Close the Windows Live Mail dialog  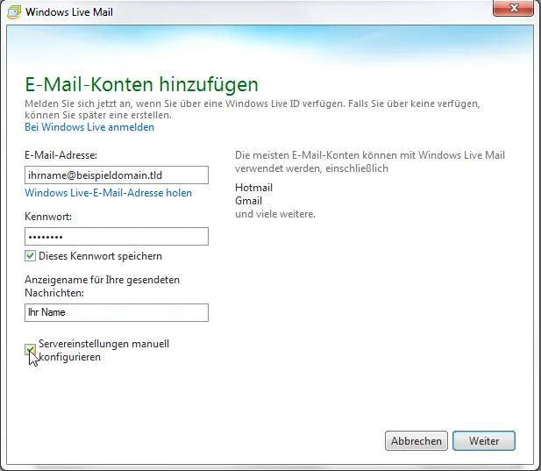point(514,8)
